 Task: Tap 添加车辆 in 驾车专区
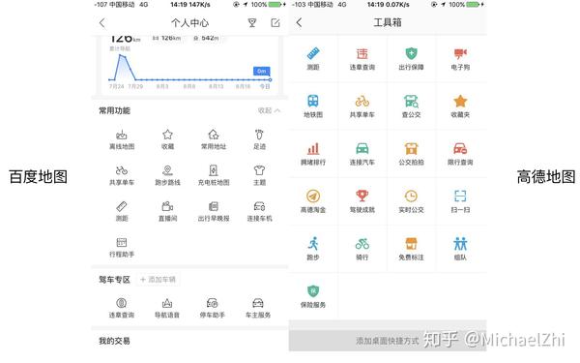pos(159,280)
